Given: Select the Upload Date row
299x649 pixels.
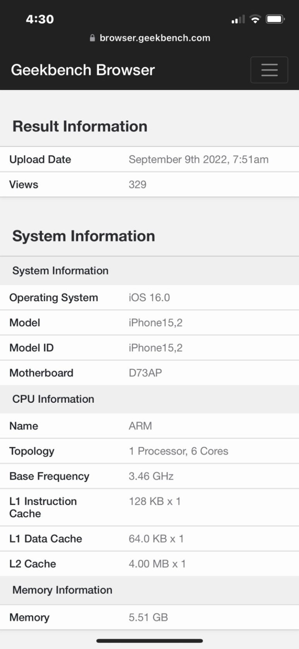Looking at the screenshot, I should click(x=149, y=159).
